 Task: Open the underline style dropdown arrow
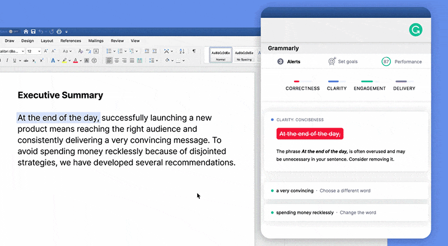click(20, 60)
